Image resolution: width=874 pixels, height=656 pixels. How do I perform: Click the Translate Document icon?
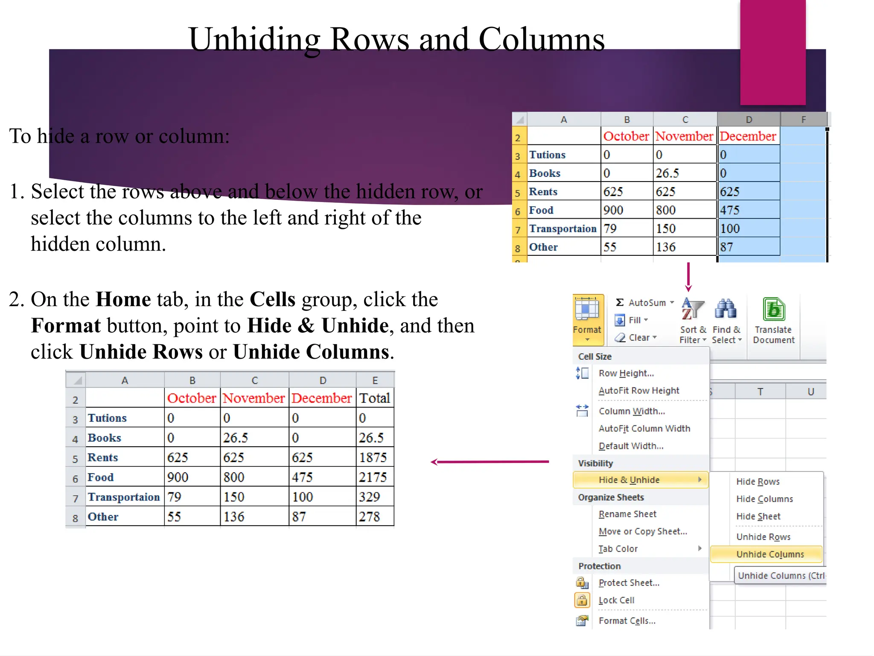point(774,309)
